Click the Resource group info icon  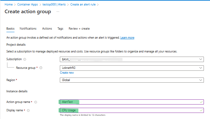click(41, 68)
